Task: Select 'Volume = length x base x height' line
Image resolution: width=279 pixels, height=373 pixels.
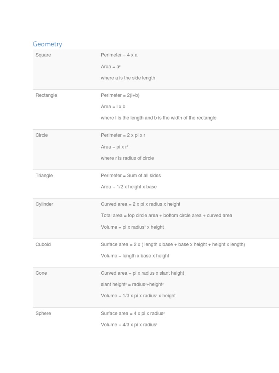Action: [x=135, y=256]
